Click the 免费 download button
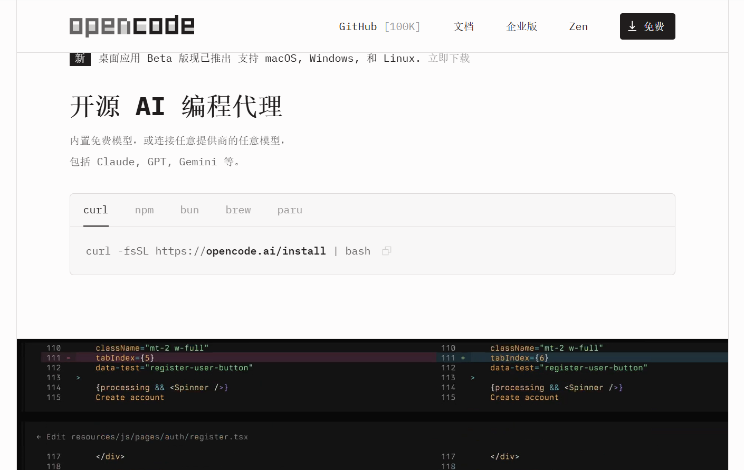This screenshot has height=470, width=744. coord(647,26)
